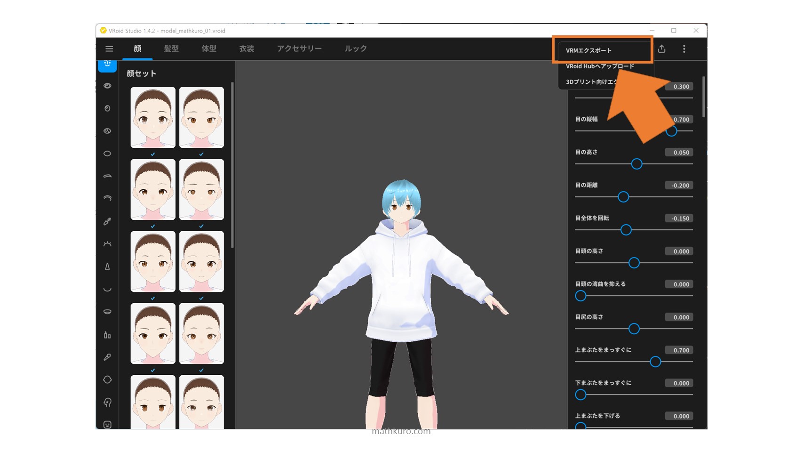Switch to the ルック tab
The width and height of the screenshot is (803, 452).
pos(356,48)
